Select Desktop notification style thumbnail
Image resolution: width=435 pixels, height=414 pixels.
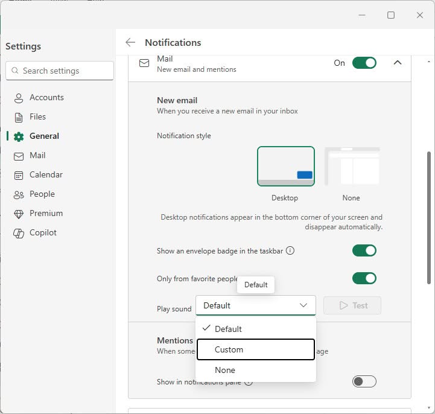[x=286, y=166]
